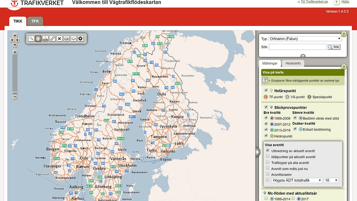This screenshot has width=357, height=201.
Task: Open the Högsta ÅDT totaltrafik dropdown
Action: pos(297,180)
